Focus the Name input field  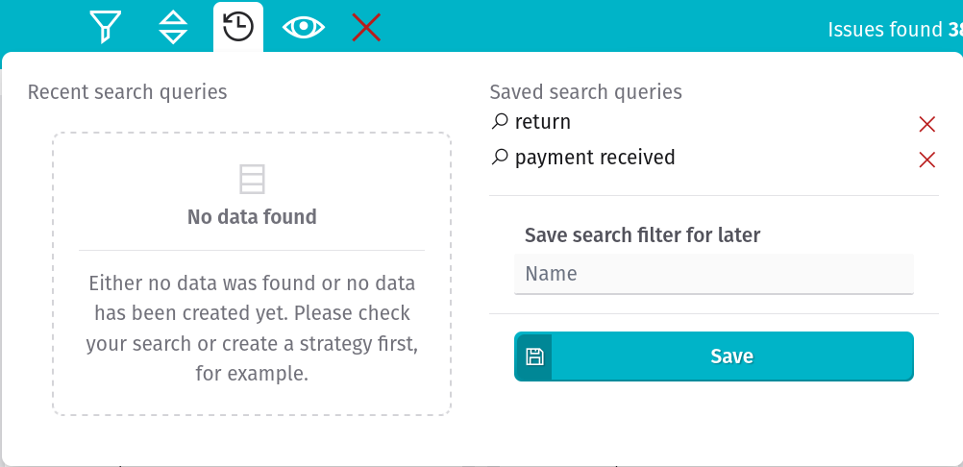click(714, 274)
